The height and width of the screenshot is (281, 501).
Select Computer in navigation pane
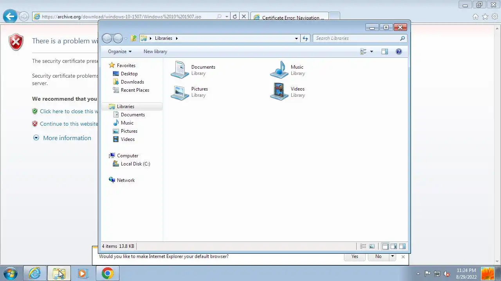128,156
